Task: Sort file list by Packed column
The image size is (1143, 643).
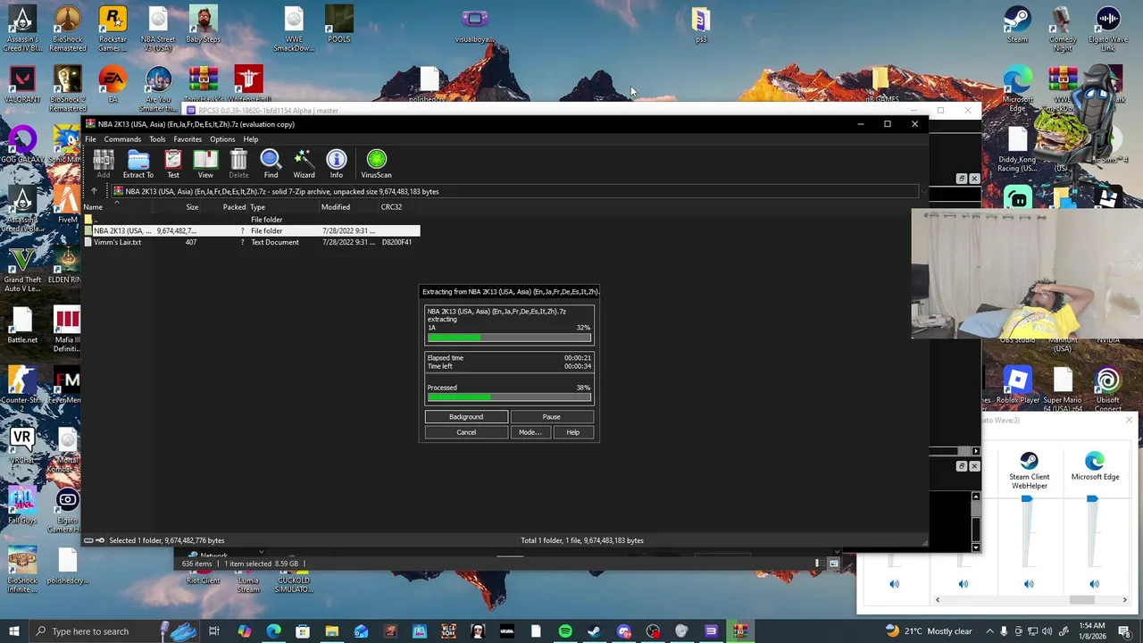Action: [224, 207]
